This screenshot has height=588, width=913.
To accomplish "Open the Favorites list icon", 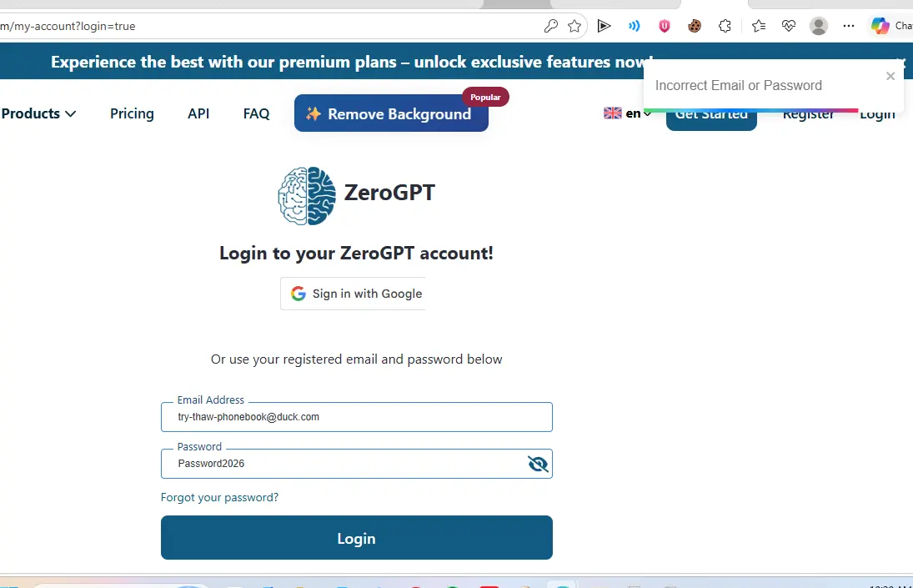I will point(758,26).
